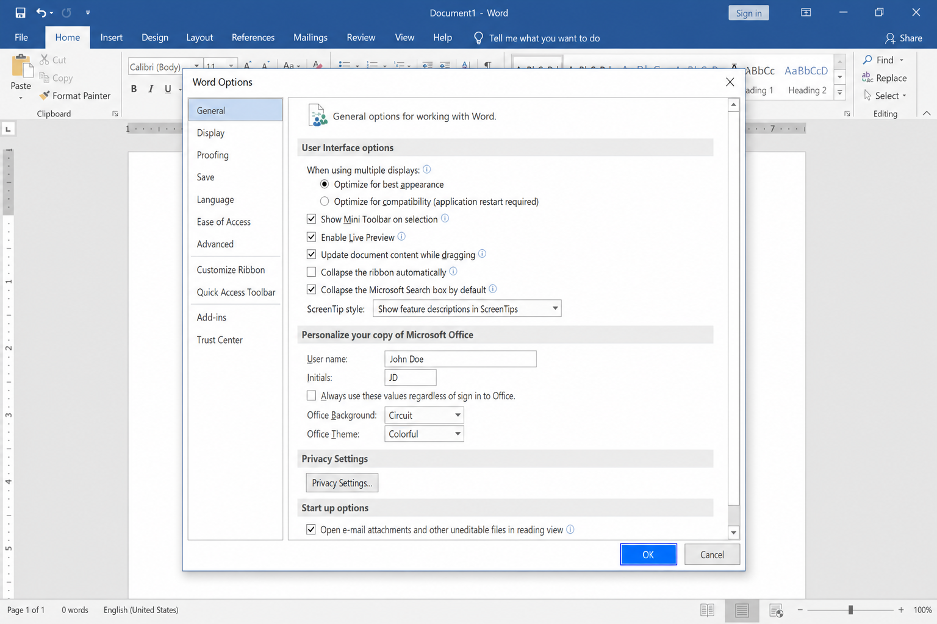
Task: Click the Cancel button
Action: [x=712, y=555]
